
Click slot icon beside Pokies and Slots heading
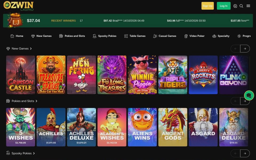8,101
